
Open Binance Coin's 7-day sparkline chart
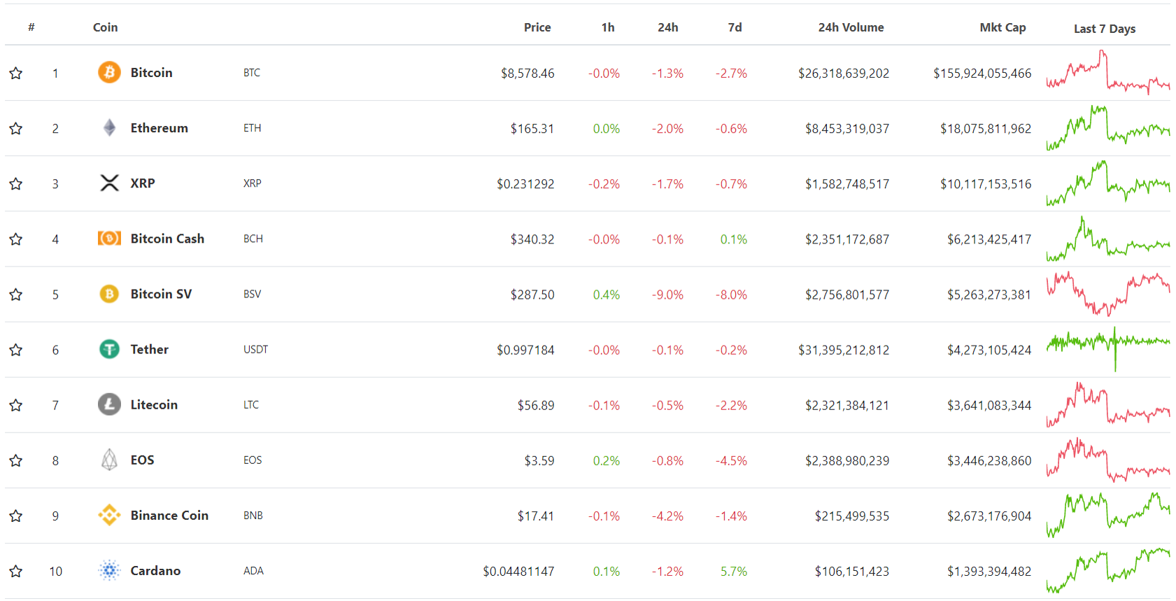click(1108, 516)
